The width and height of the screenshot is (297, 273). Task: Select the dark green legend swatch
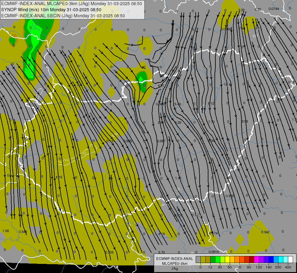[213, 259]
